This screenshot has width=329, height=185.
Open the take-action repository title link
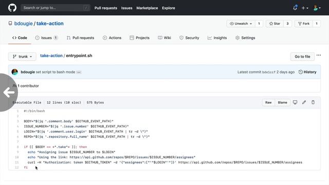[x=50, y=24]
